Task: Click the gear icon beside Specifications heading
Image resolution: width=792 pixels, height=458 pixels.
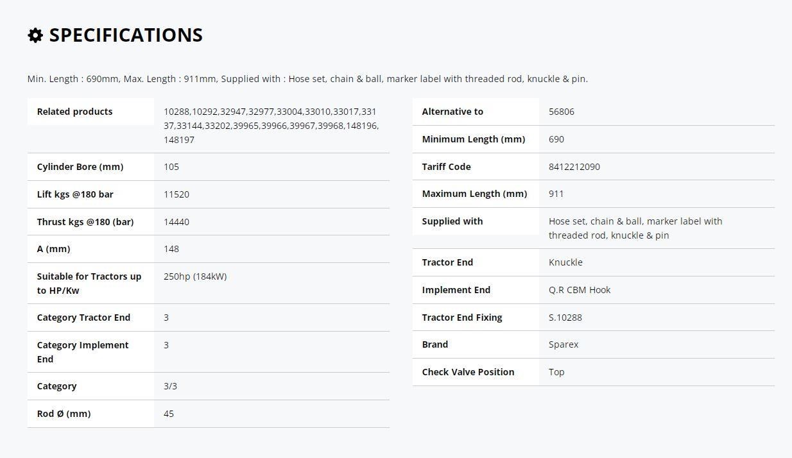Action: pos(35,35)
